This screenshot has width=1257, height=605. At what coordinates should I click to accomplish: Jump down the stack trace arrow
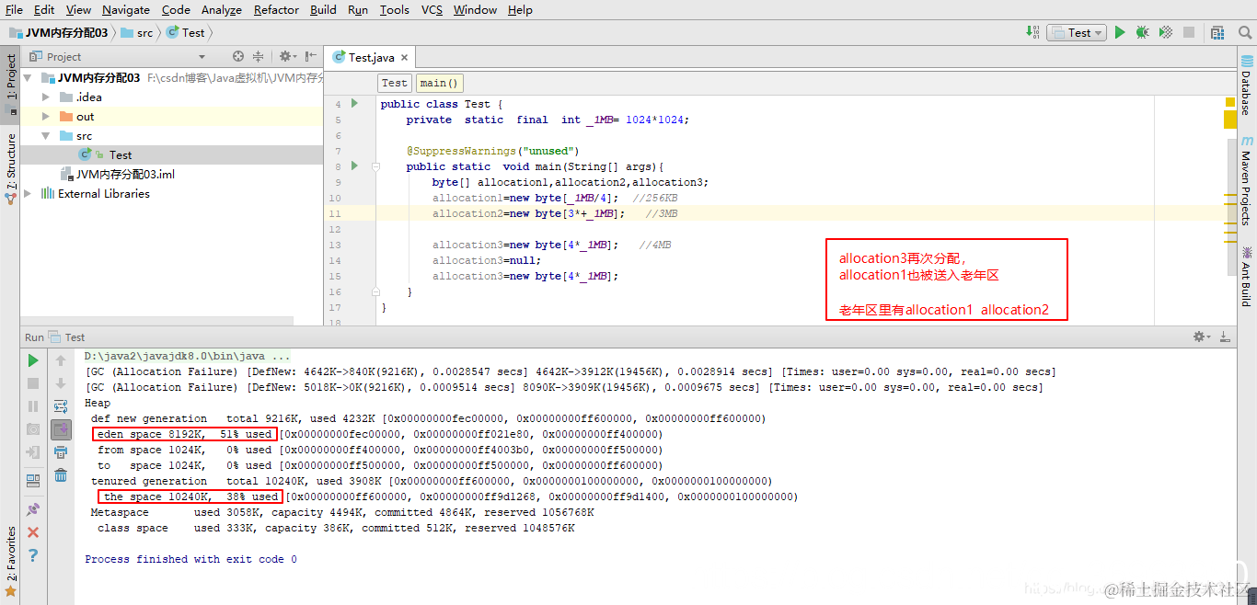[61, 383]
